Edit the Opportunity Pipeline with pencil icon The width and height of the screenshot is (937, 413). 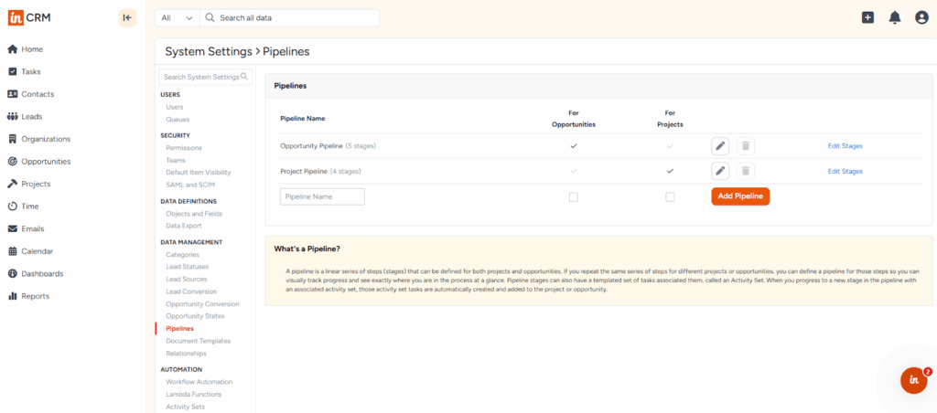coord(720,146)
